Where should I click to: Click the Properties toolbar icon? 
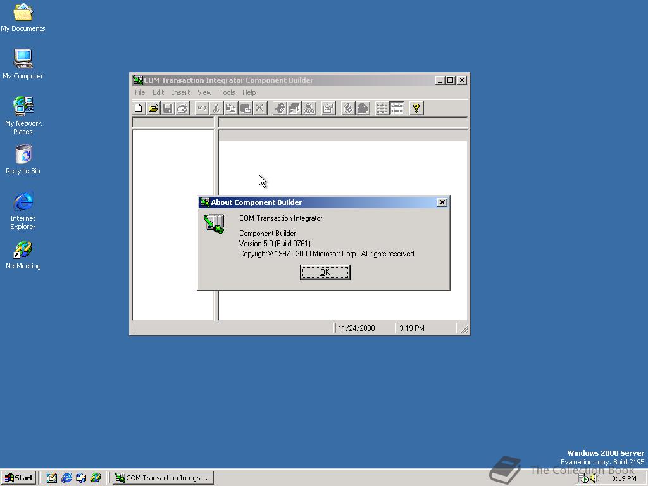click(x=328, y=108)
